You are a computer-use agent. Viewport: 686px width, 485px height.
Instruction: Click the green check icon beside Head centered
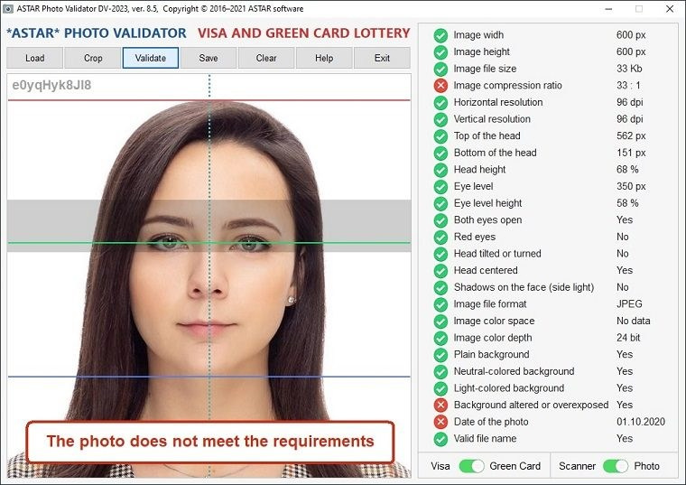pos(440,271)
